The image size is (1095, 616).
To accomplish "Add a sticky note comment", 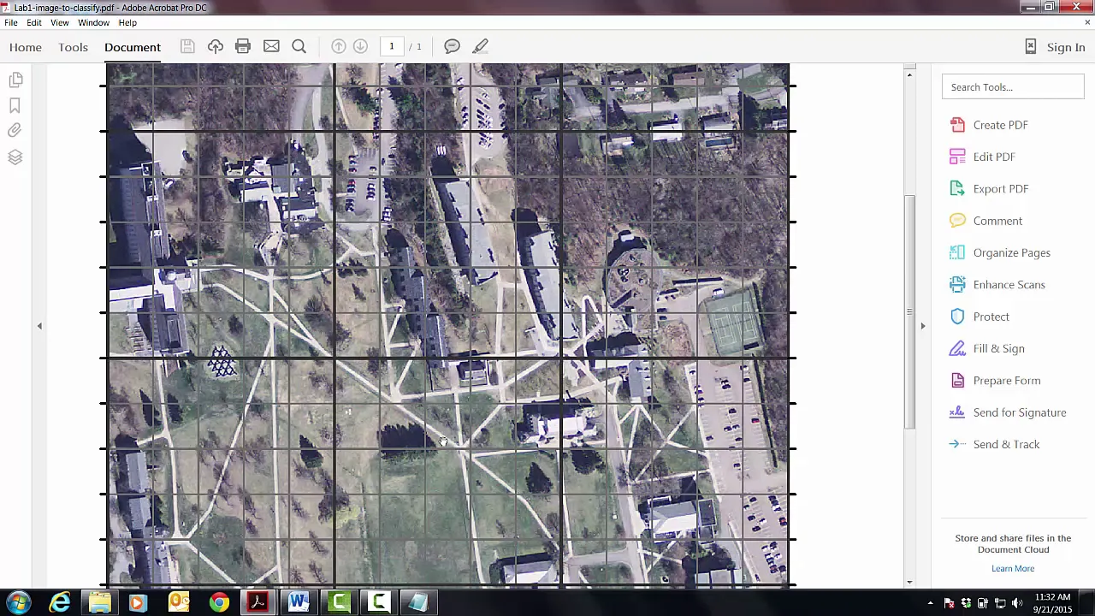I will (453, 46).
